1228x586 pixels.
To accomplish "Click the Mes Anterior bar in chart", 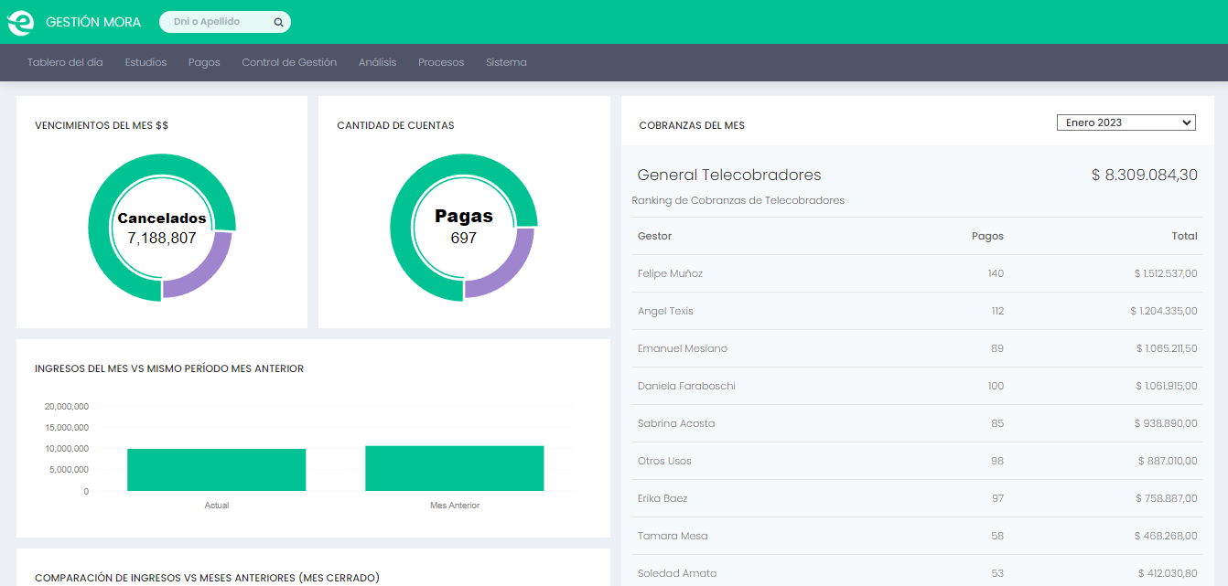I will click(454, 468).
